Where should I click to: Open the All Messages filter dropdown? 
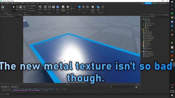tap(5, 87)
